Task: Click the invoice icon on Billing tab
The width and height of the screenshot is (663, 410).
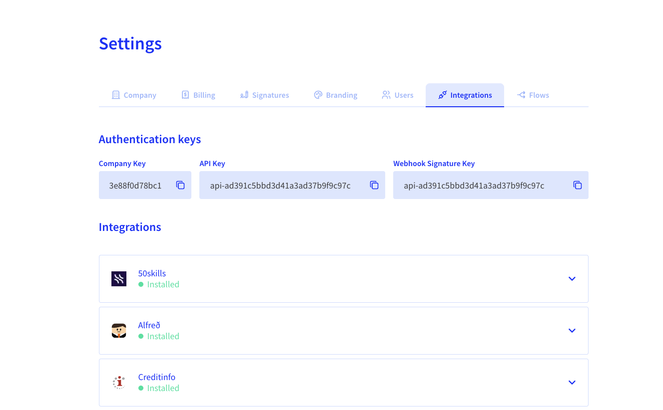Action: (x=185, y=95)
